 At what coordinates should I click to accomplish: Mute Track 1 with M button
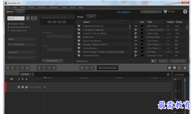coord(23,87)
